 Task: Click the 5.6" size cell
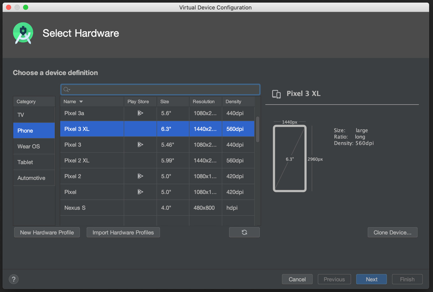pos(173,113)
